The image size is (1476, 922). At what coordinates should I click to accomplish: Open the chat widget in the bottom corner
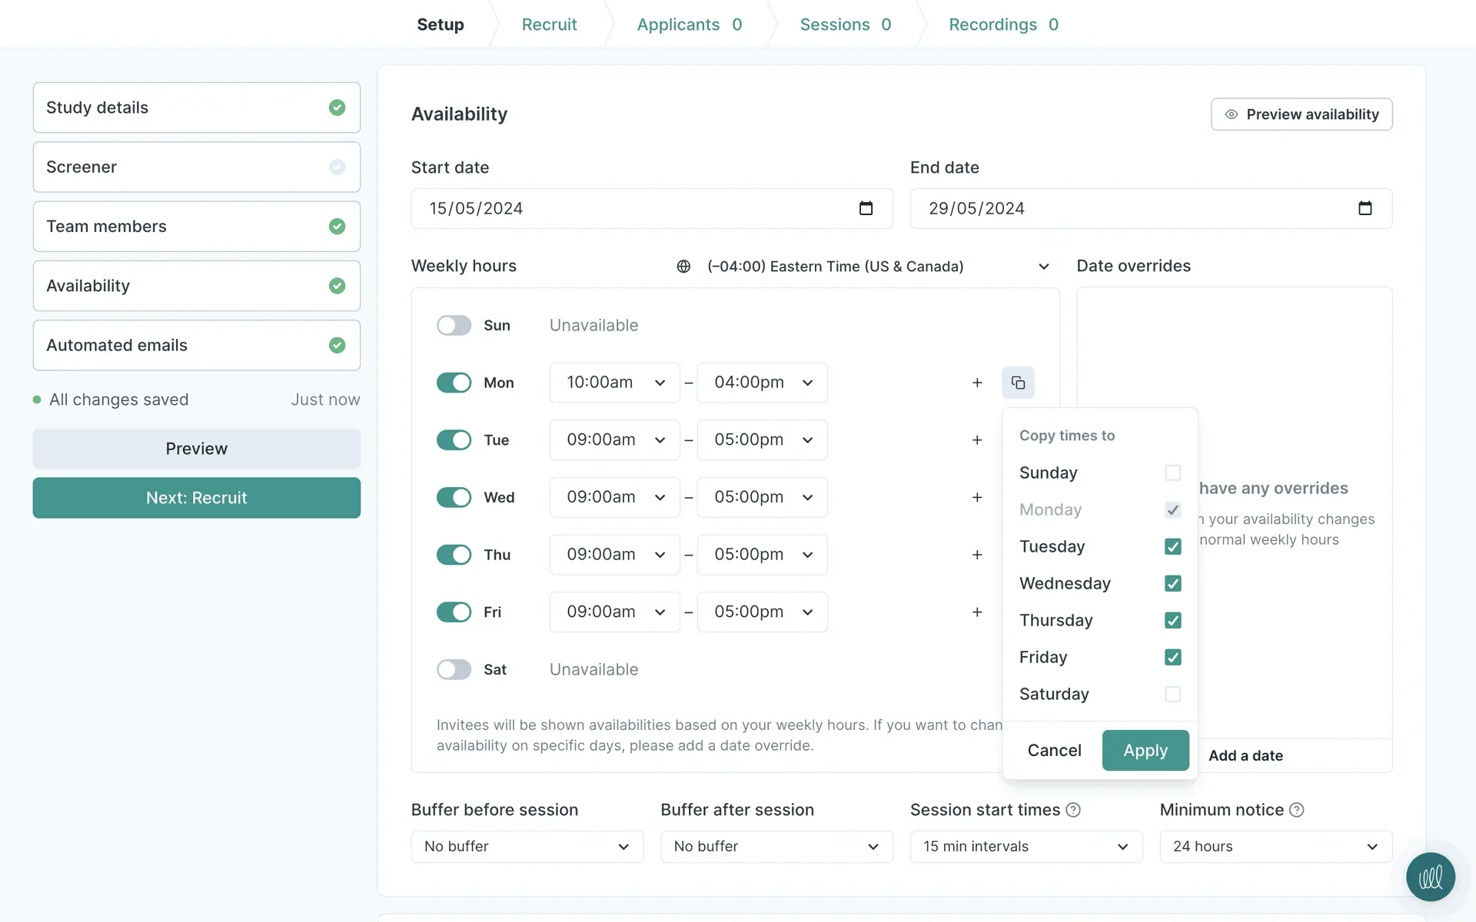(x=1430, y=877)
